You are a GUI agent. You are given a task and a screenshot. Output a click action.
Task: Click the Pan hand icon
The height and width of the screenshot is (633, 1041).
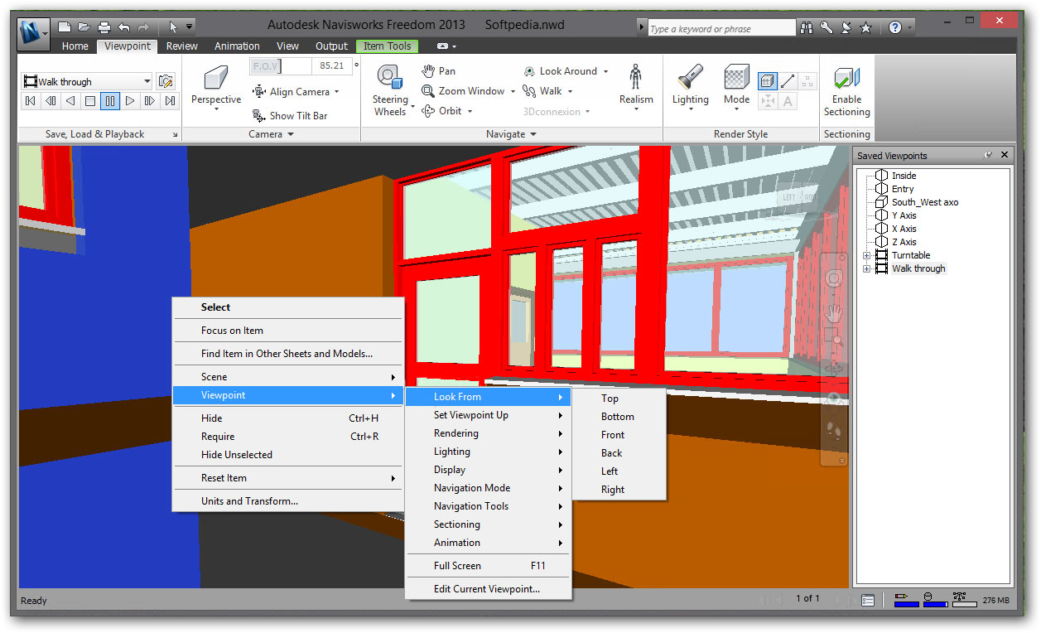[429, 71]
